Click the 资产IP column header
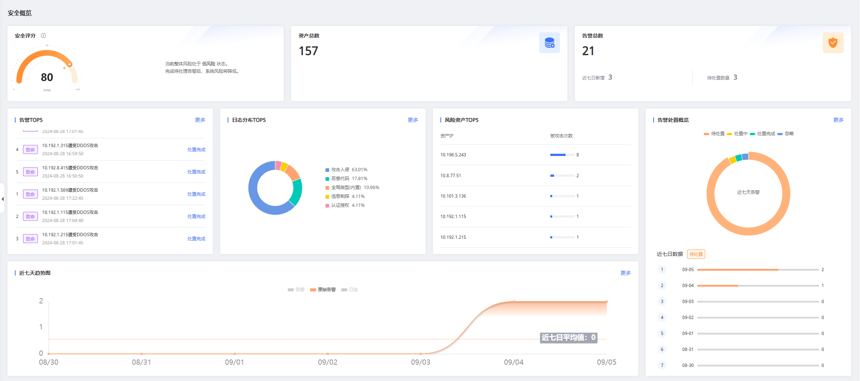860x381 pixels. point(447,136)
